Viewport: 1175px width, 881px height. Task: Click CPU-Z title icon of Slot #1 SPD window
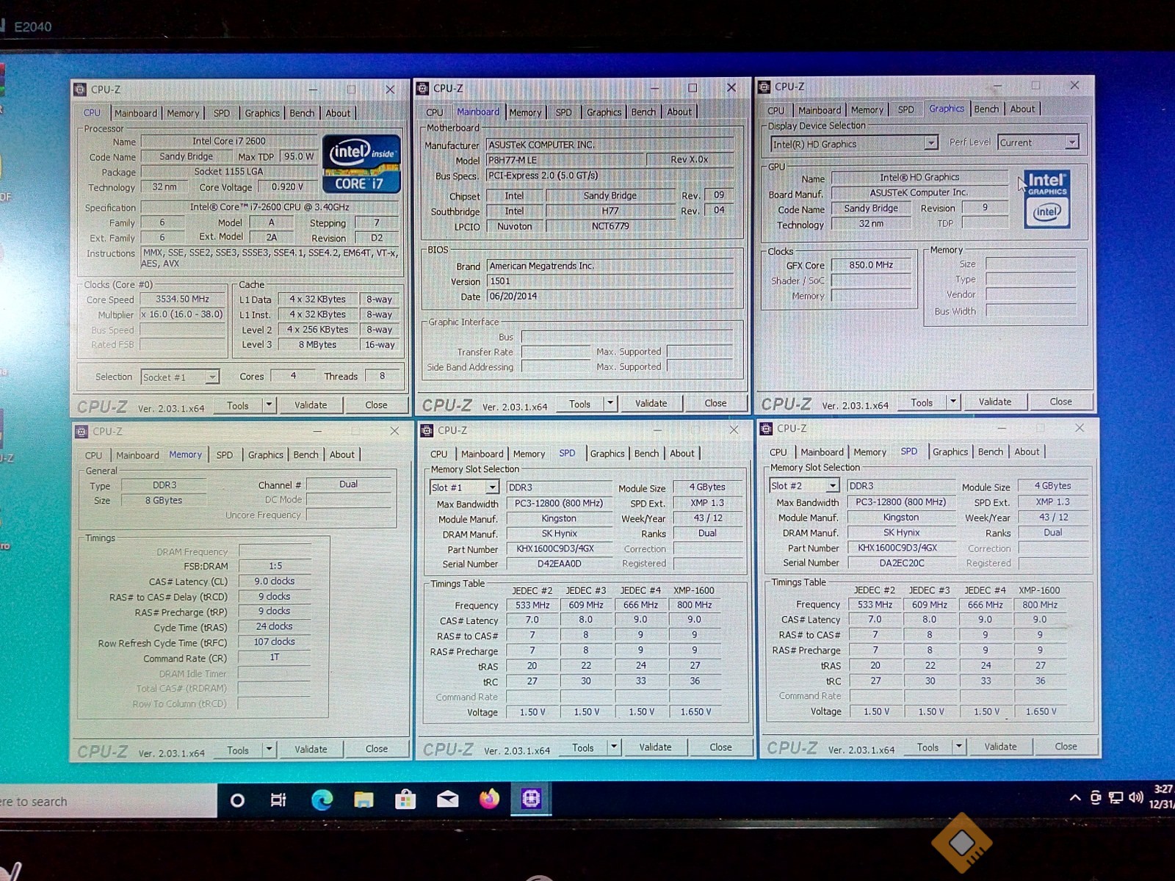tap(427, 430)
